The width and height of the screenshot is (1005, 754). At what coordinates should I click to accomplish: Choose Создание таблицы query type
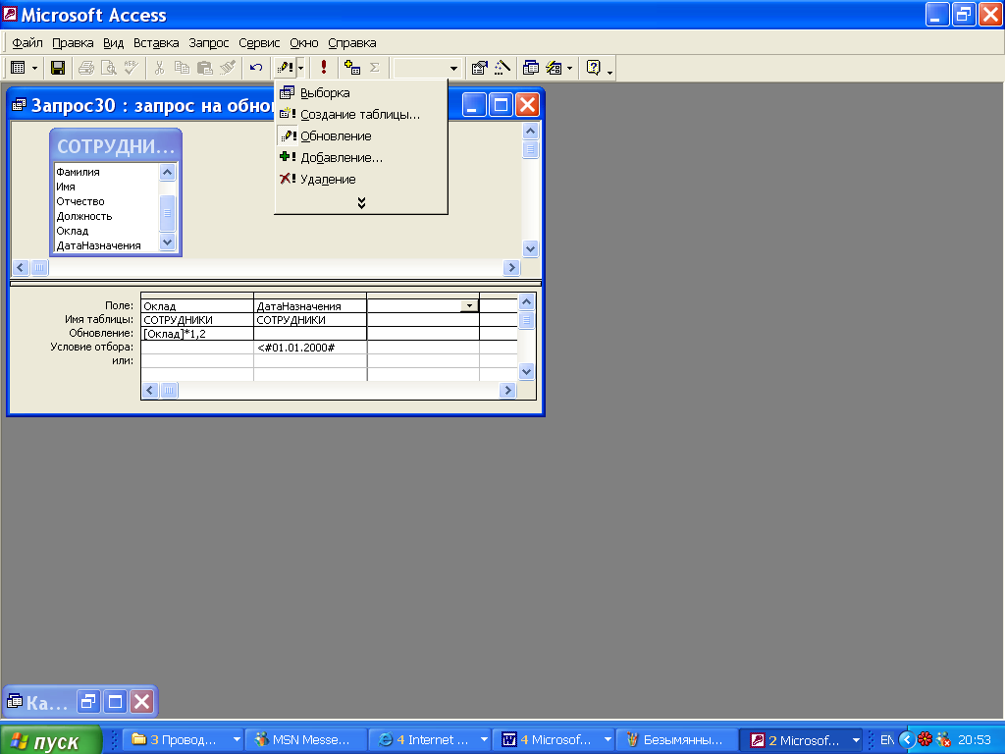pos(361,115)
